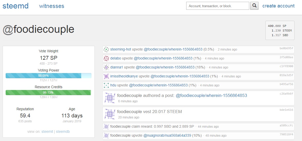Open post link in dianna1 upvote row
Image resolution: width=302 pixels, height=141 pixels.
tap(165, 67)
